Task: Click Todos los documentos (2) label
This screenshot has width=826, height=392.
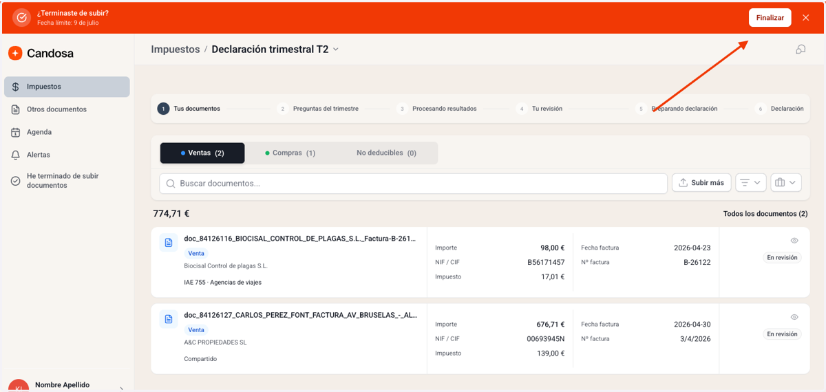Action: 765,214
